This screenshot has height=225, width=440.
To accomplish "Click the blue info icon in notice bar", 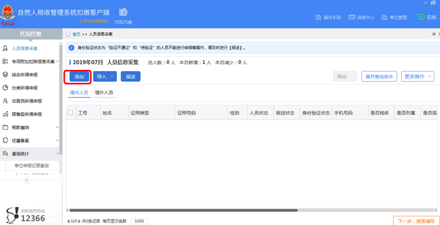I will pos(71,48).
